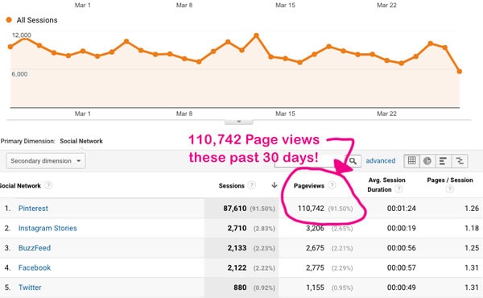This screenshot has width=483, height=298.
Task: Switch to the pie chart view icon
Action: click(427, 160)
